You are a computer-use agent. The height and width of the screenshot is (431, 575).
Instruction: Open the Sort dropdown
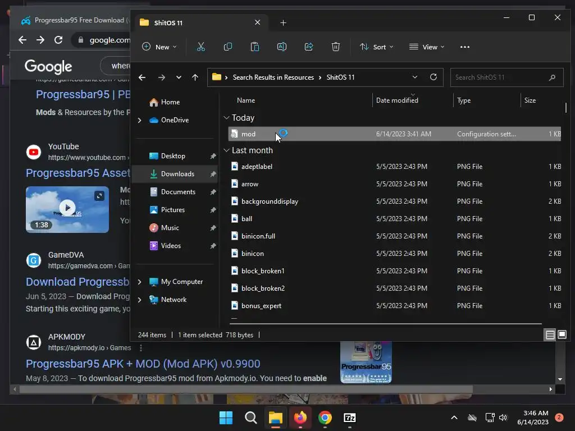pyautogui.click(x=377, y=47)
